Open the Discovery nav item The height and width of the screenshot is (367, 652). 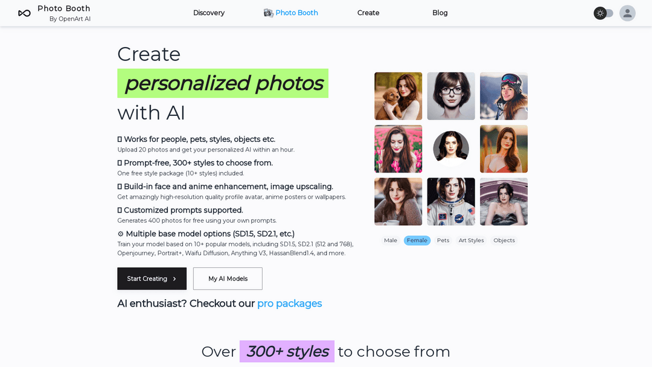(209, 13)
